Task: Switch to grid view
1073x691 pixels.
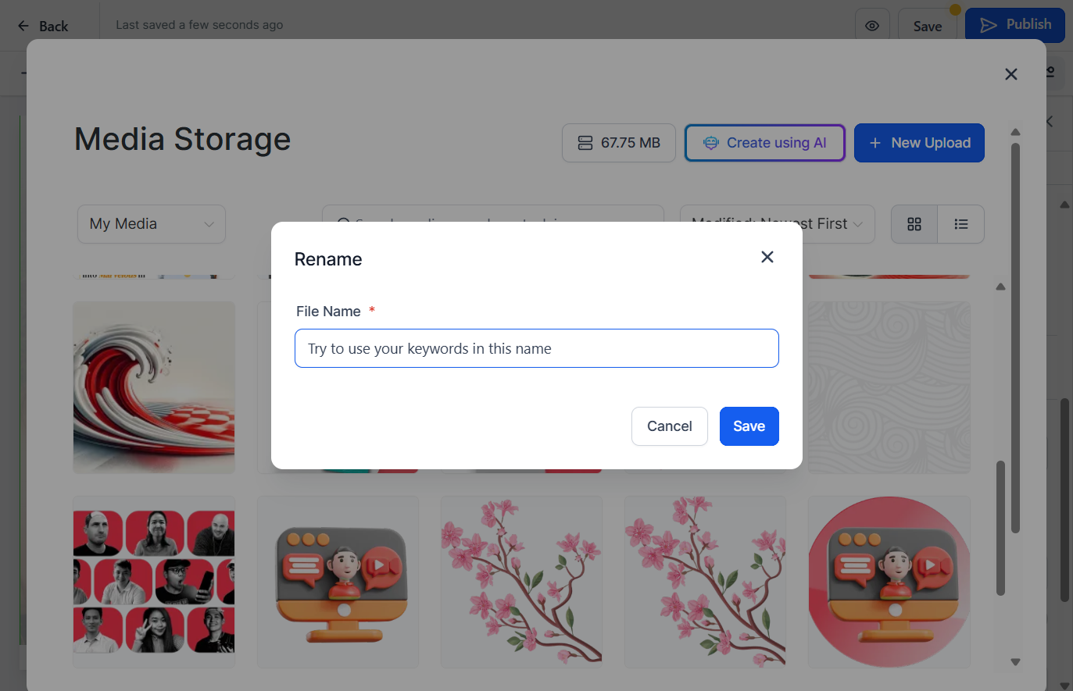Action: coord(914,224)
